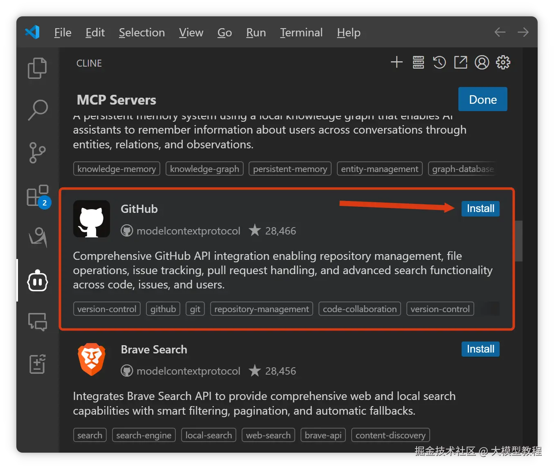The height and width of the screenshot is (469, 554).
Task: Click the Brave Search lion logo
Action: pos(92,359)
